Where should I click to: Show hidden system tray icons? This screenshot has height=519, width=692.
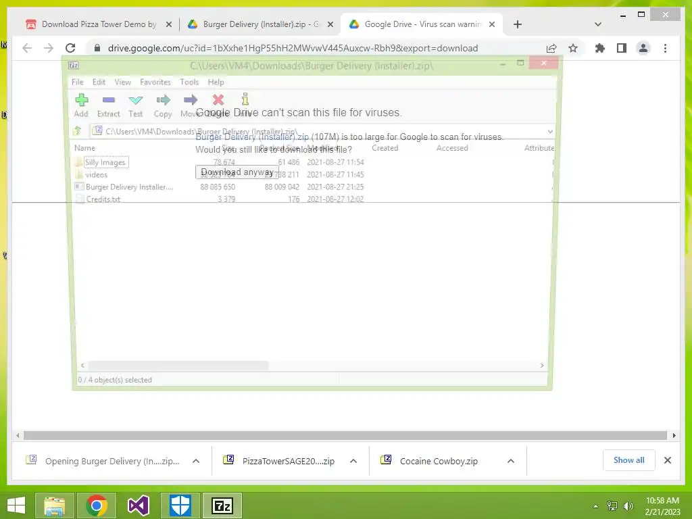coord(596,505)
